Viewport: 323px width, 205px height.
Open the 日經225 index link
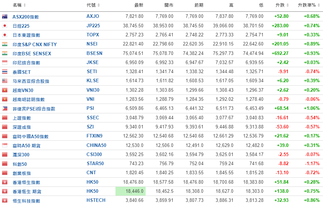(21, 26)
